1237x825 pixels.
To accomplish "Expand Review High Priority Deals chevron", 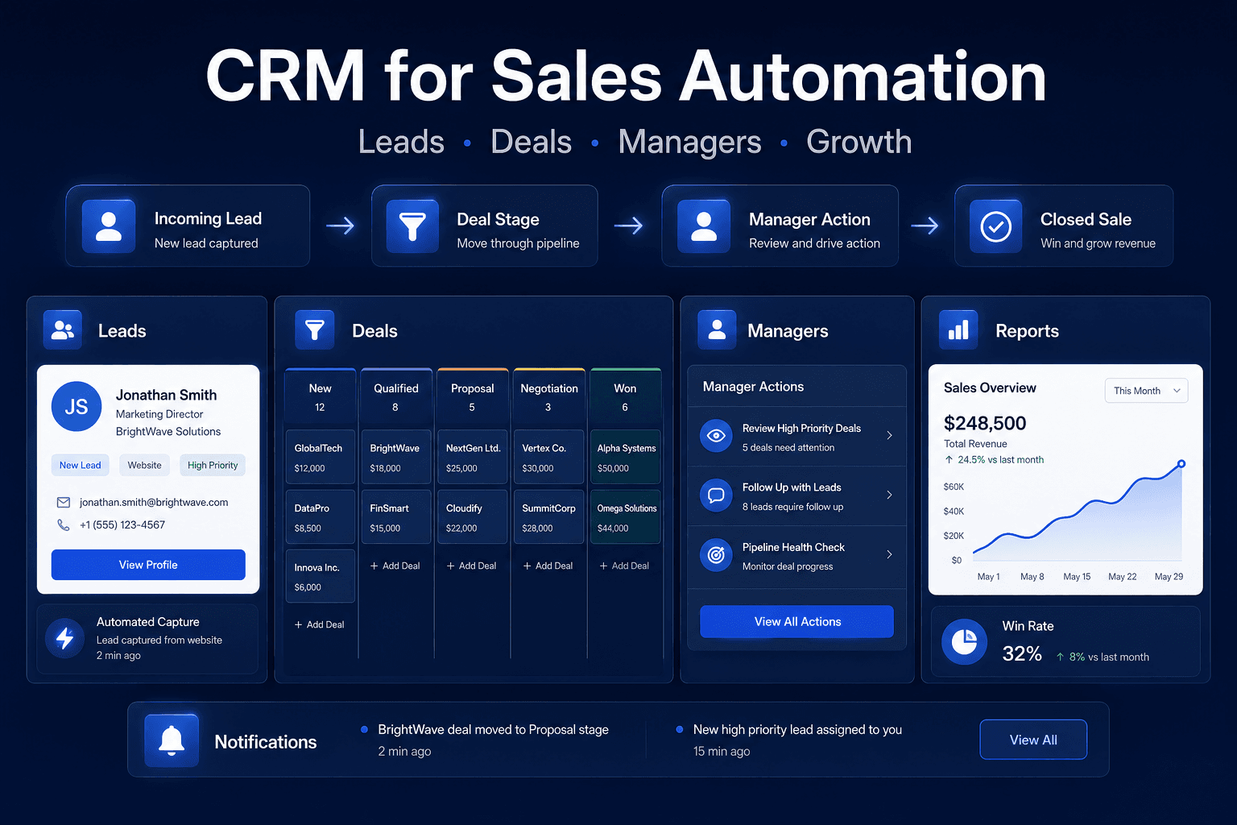I will 889,436.
